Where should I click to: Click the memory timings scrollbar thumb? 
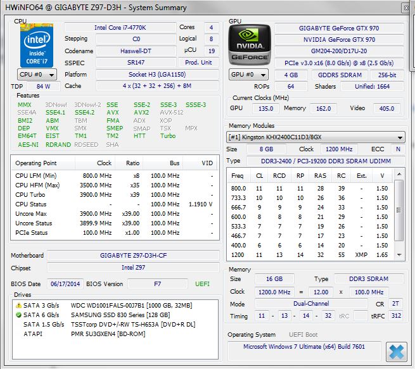coord(399,210)
